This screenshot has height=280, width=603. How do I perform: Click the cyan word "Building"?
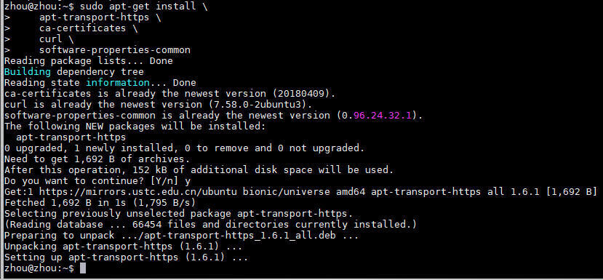[x=28, y=72]
